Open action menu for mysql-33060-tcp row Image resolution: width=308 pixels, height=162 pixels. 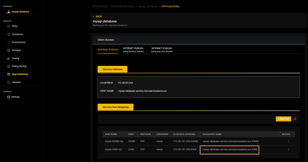click(288, 141)
